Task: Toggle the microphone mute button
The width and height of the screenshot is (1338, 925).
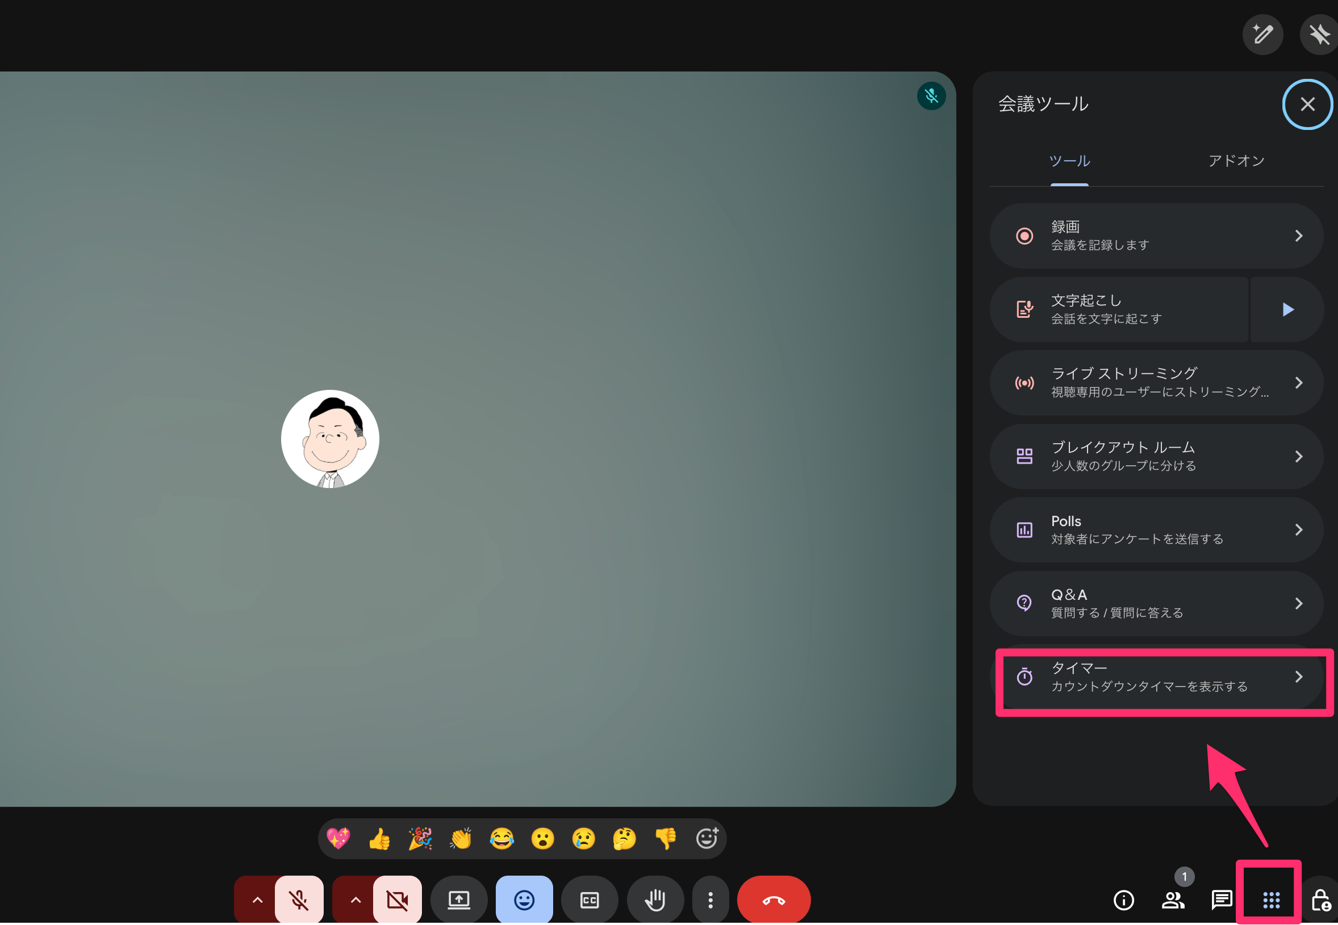Action: (299, 900)
